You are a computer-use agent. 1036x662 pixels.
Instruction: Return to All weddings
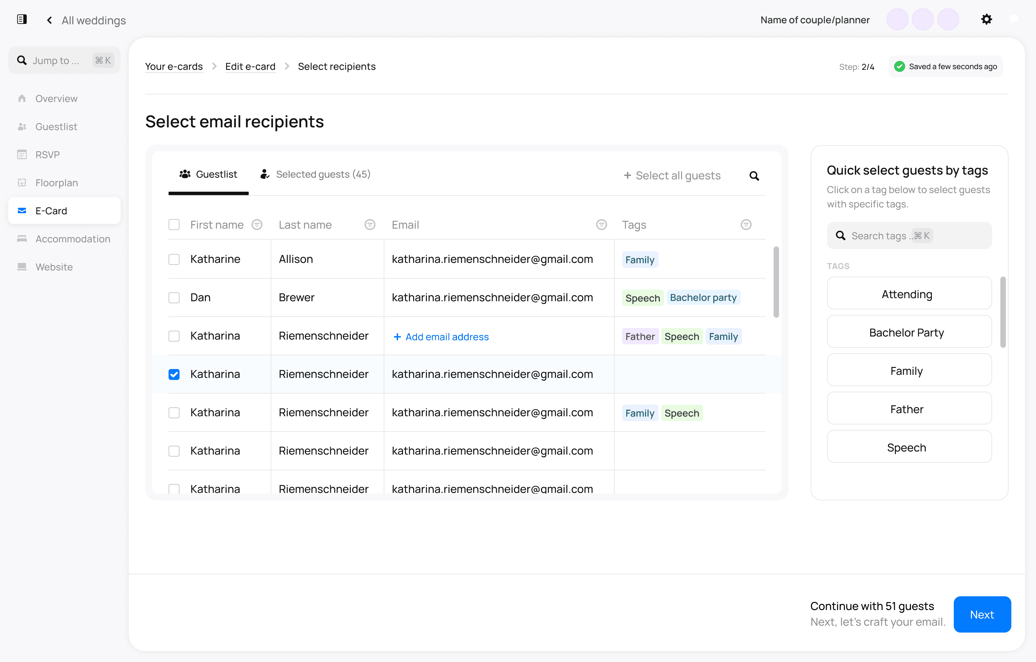pos(94,20)
